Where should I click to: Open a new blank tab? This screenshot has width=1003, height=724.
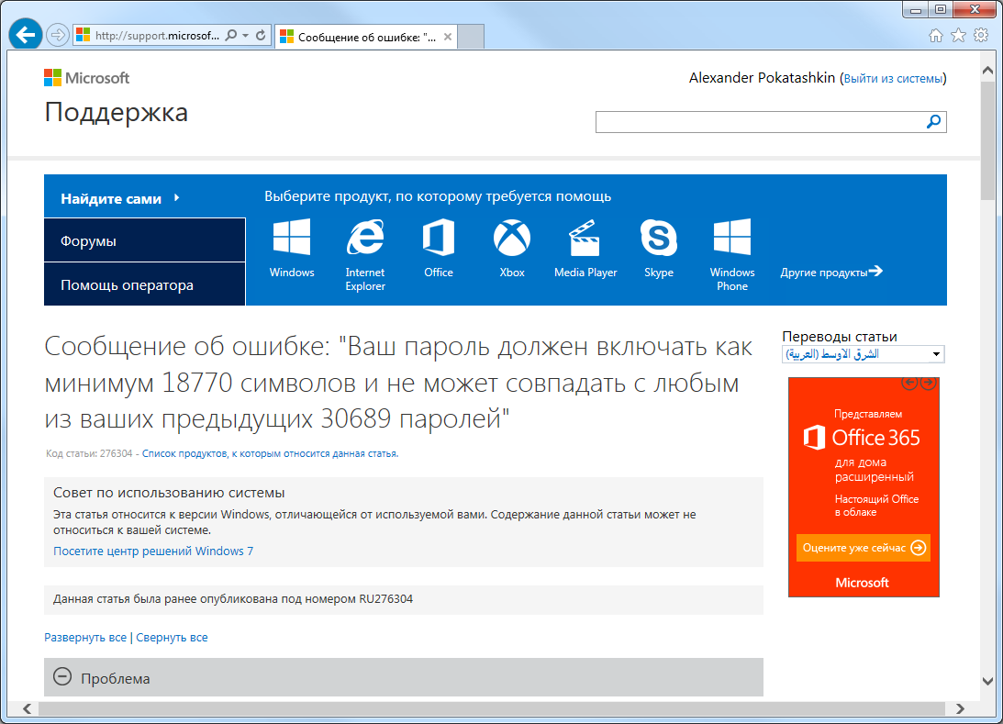(x=471, y=37)
